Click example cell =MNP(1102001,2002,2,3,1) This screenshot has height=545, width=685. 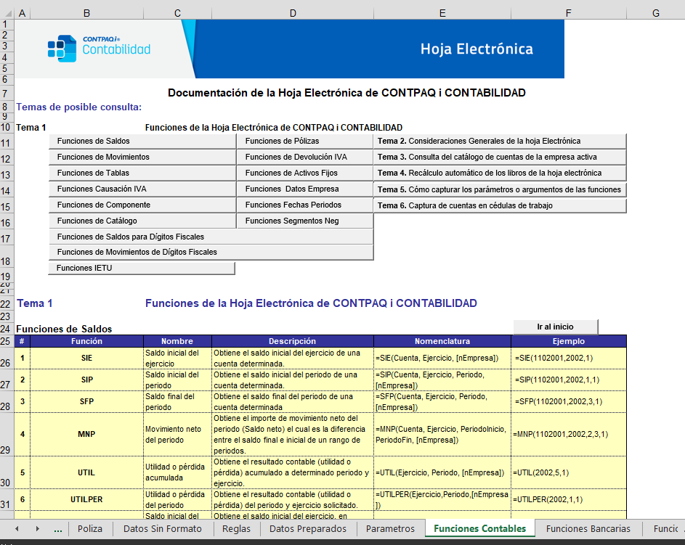tap(569, 435)
